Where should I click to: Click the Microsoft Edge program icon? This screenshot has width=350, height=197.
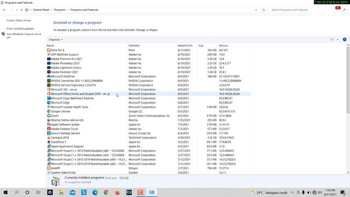pos(49,102)
